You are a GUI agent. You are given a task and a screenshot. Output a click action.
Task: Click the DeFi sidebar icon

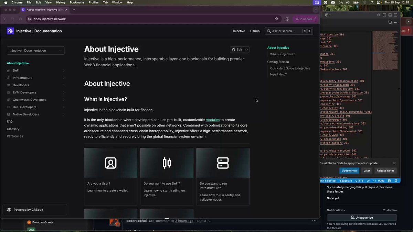pos(9,70)
